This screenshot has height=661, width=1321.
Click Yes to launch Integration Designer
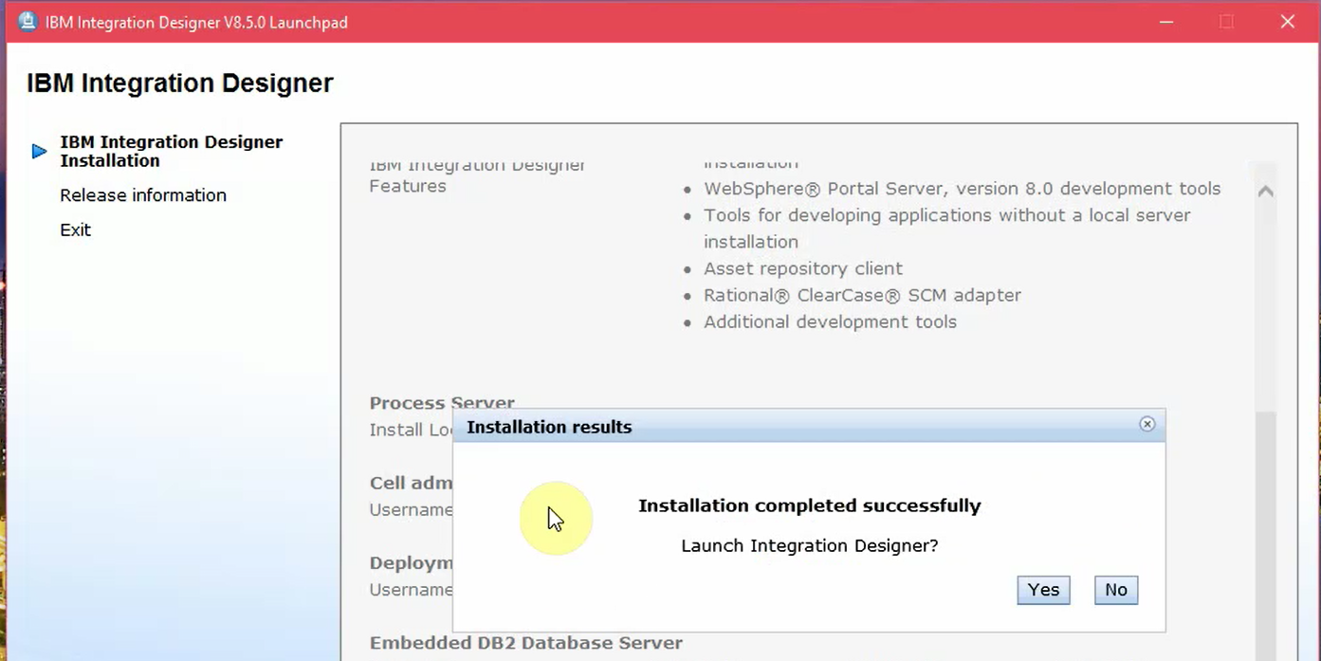(1042, 589)
